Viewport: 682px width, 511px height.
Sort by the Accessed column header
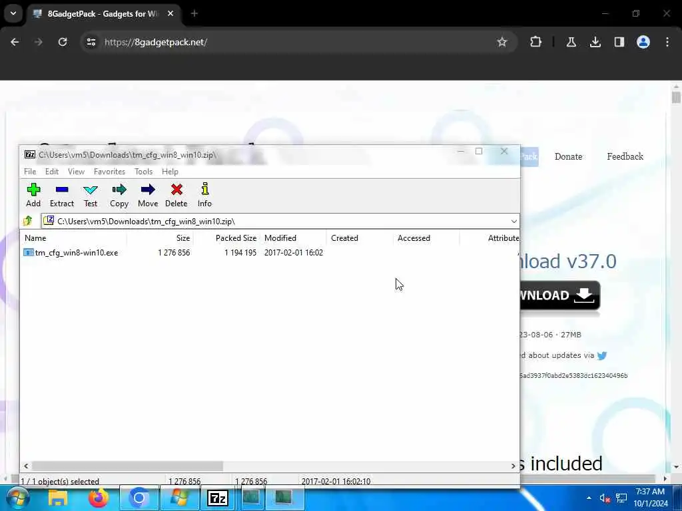click(426, 238)
